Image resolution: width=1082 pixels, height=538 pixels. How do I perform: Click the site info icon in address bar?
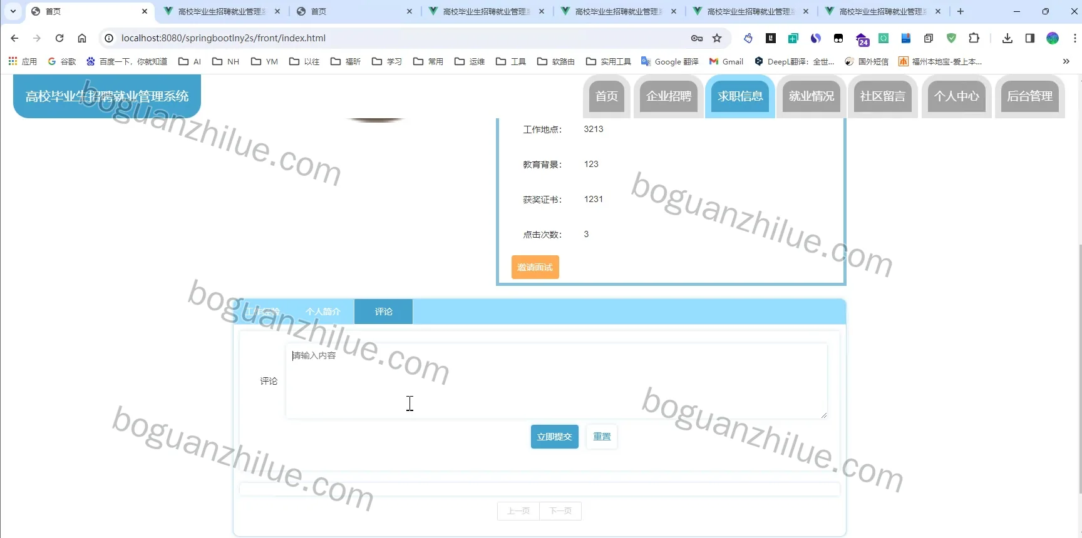click(x=109, y=38)
